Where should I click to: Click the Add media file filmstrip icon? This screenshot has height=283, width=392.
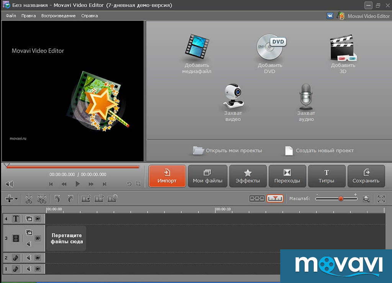click(x=197, y=46)
